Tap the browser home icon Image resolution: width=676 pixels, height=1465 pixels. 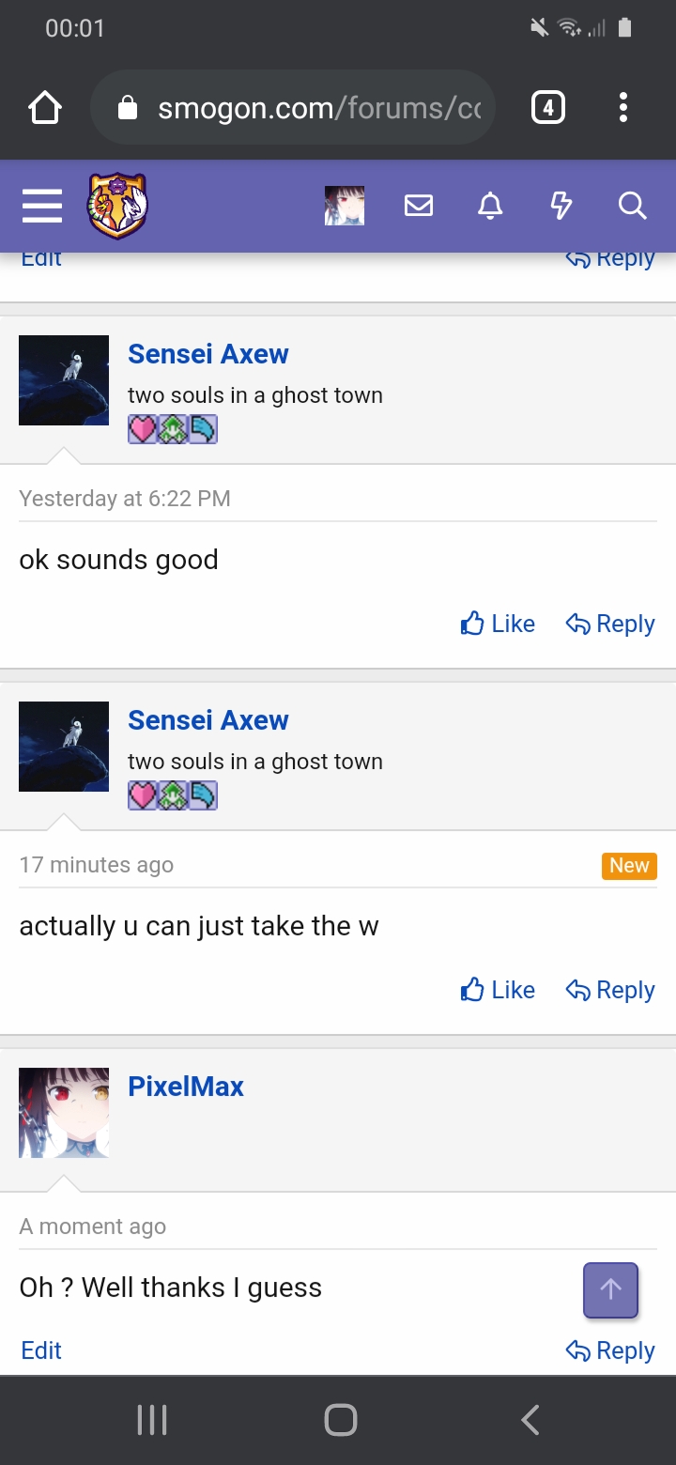(45, 108)
